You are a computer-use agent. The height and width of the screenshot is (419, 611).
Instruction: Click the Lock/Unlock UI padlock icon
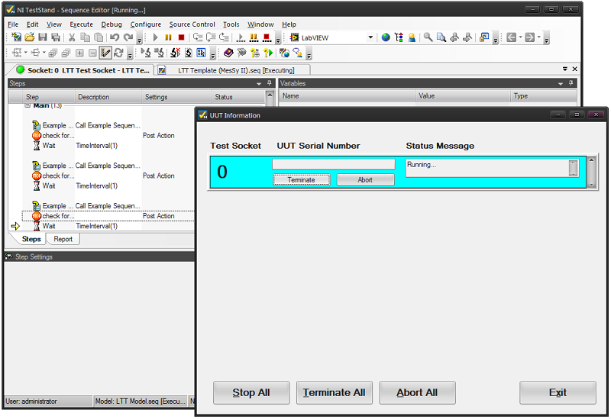pos(484,37)
